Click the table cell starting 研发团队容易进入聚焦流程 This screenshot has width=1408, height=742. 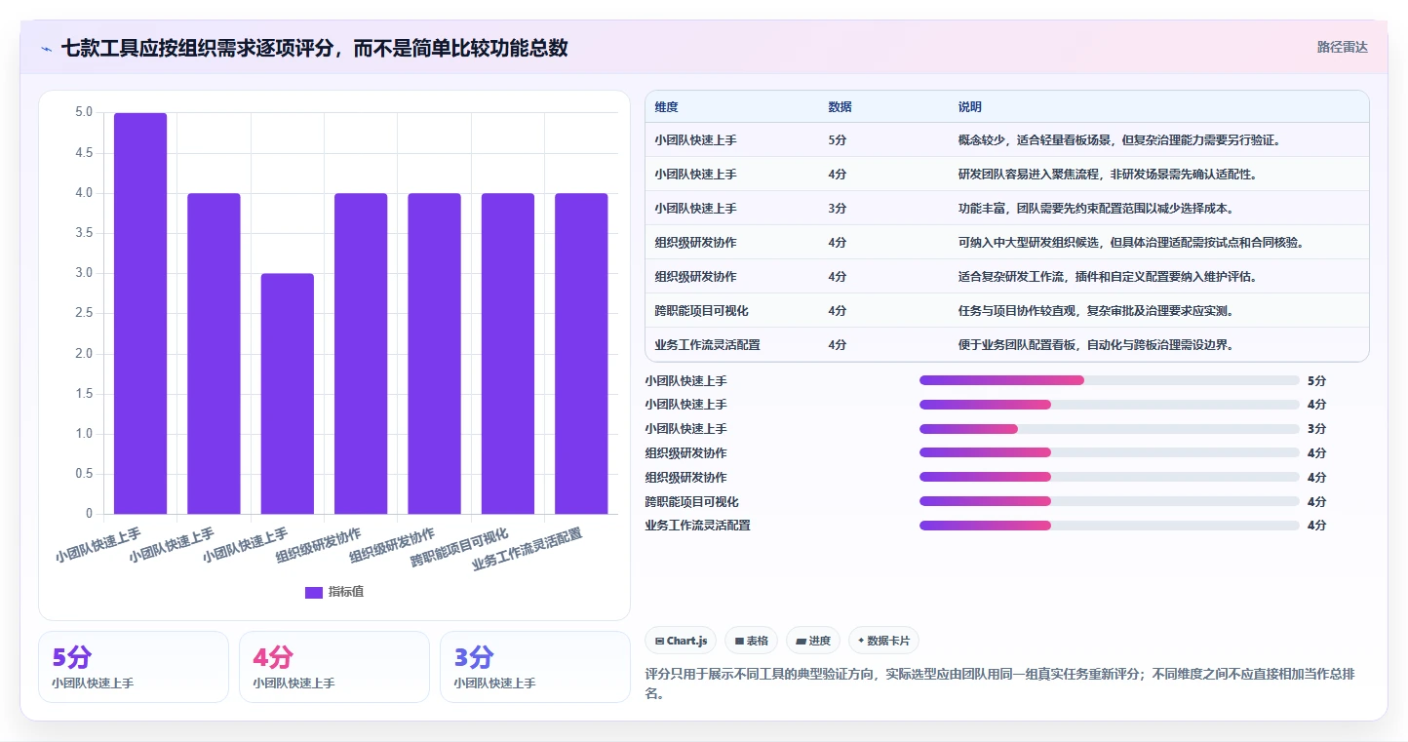pos(1108,175)
